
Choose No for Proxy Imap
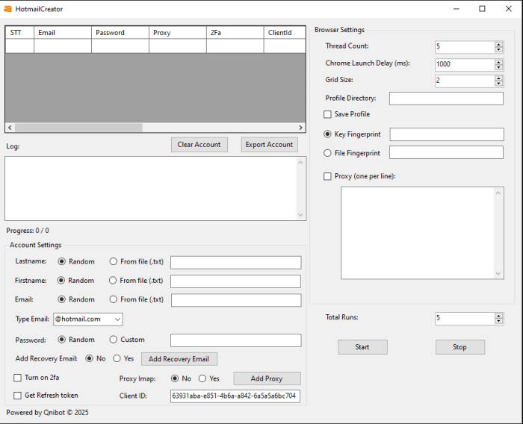175,378
